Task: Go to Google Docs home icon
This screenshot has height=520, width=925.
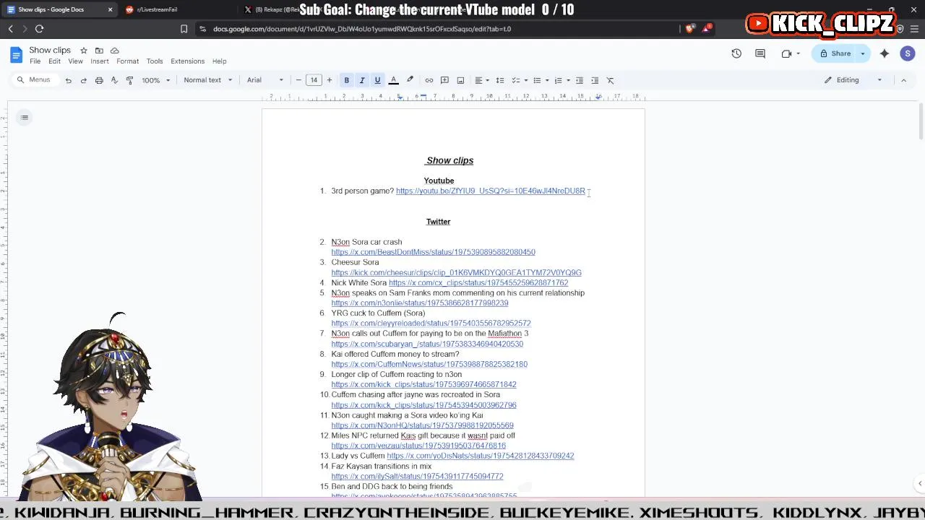Action: coord(16,55)
